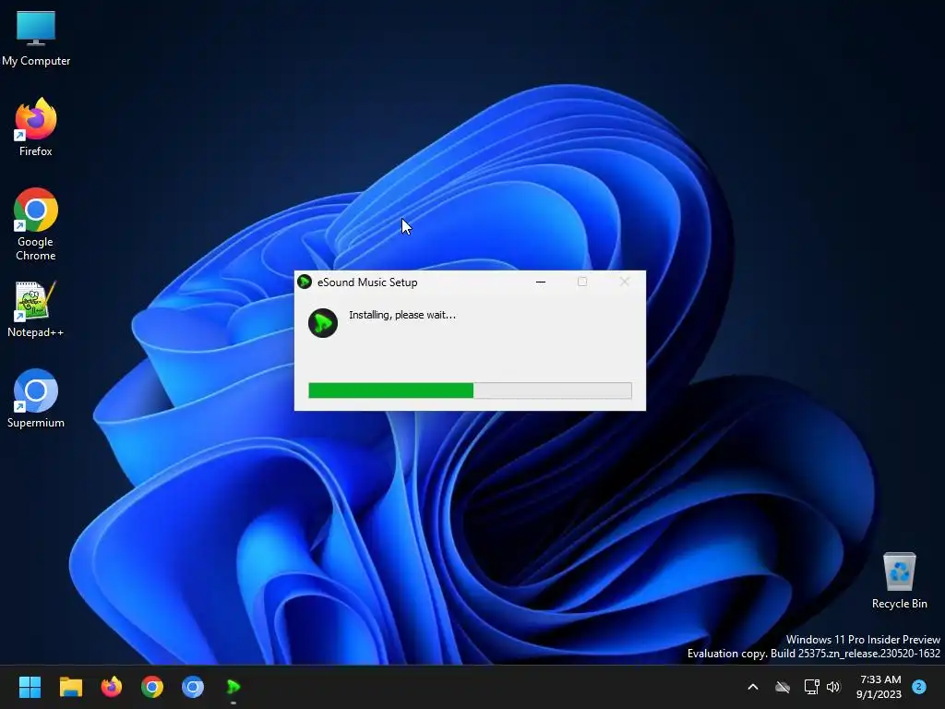This screenshot has width=945, height=709.
Task: Launch Chrome from the taskbar
Action: click(152, 687)
